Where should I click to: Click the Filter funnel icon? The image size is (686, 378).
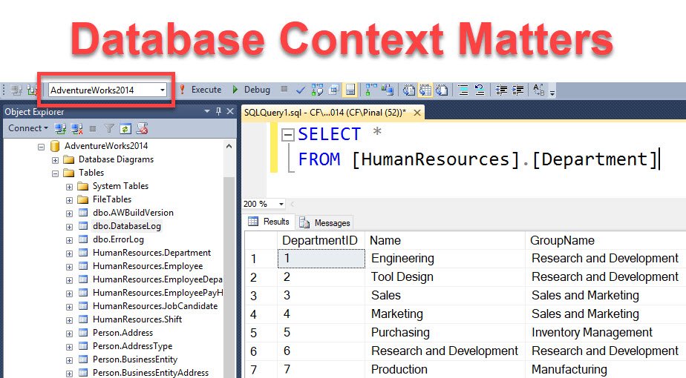coord(109,128)
